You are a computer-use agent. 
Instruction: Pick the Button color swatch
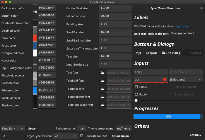click(x=35, y=16)
